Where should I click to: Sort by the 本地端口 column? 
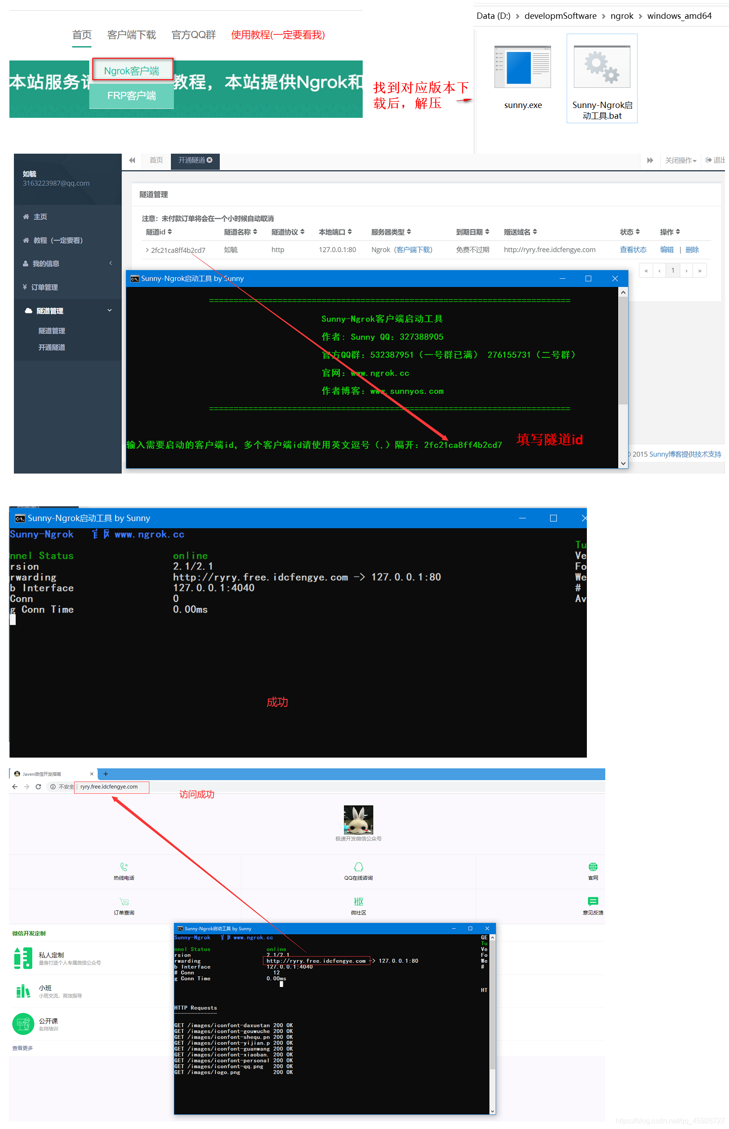pos(335,232)
